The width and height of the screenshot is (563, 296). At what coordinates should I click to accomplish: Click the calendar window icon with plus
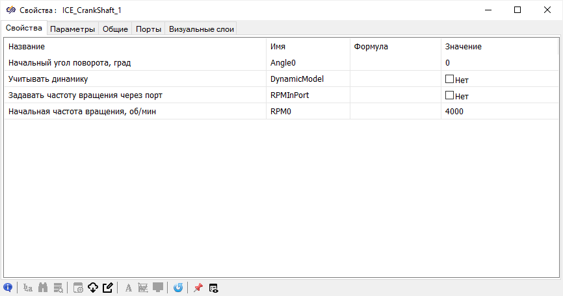pos(77,288)
